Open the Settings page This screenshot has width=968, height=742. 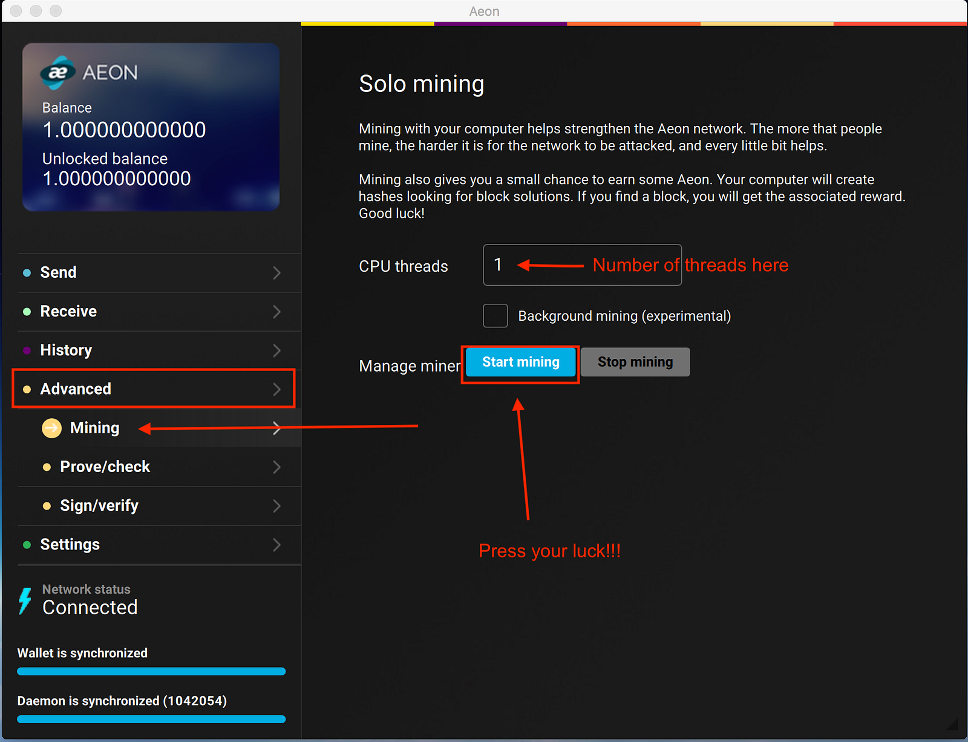[159, 545]
